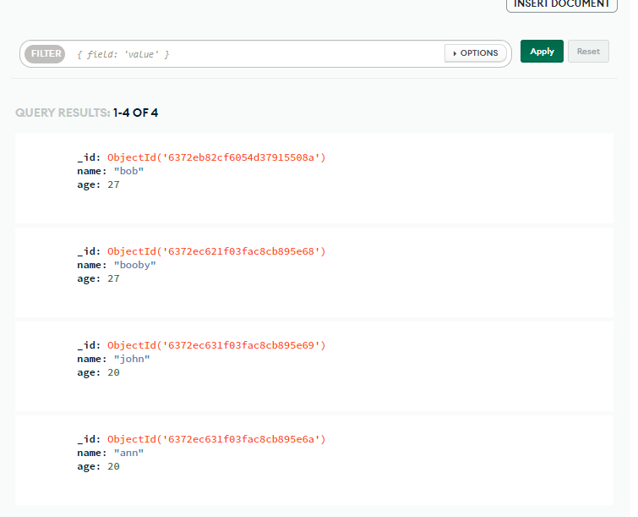Focus the filter query input field
The width and height of the screenshot is (638, 517).
click(259, 54)
